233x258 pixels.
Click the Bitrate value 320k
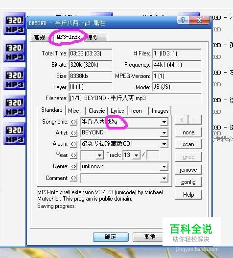click(x=90, y=65)
